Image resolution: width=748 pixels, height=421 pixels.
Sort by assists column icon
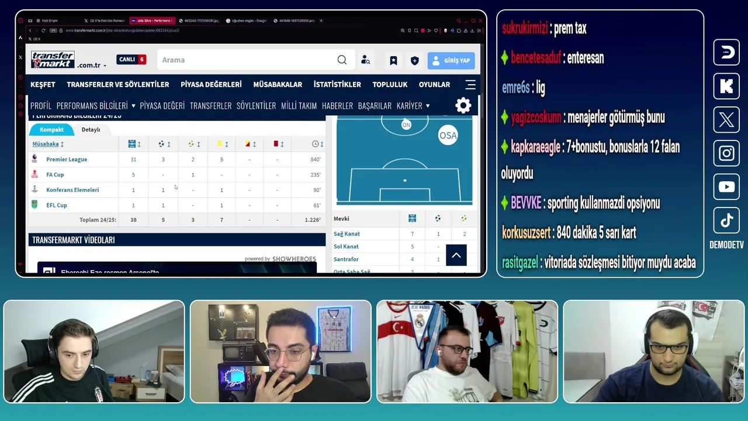coord(194,144)
